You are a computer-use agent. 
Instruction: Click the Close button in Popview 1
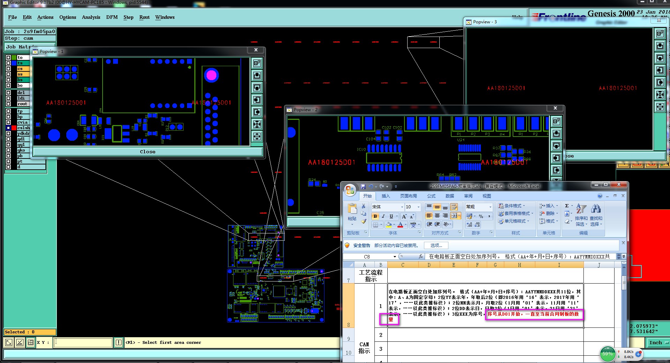pos(148,152)
